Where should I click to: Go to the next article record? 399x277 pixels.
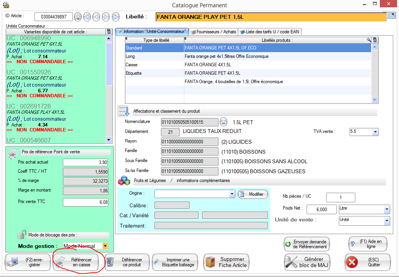tap(106, 17)
